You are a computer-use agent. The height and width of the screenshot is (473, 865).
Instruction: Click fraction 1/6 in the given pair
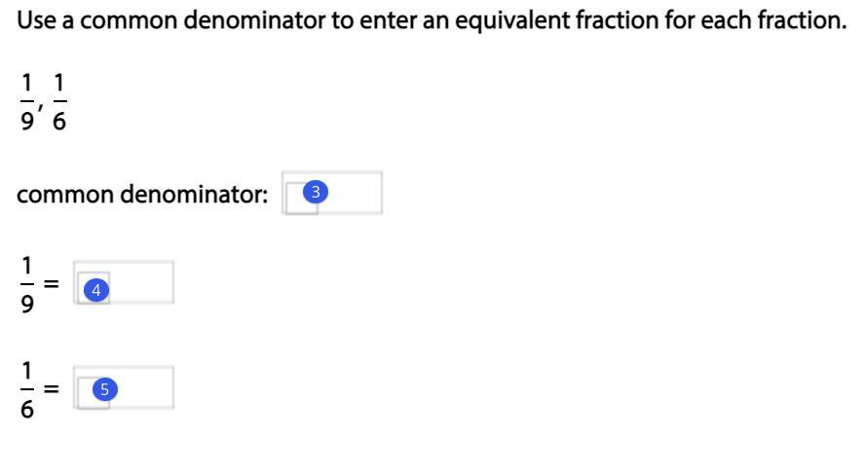pos(59,102)
